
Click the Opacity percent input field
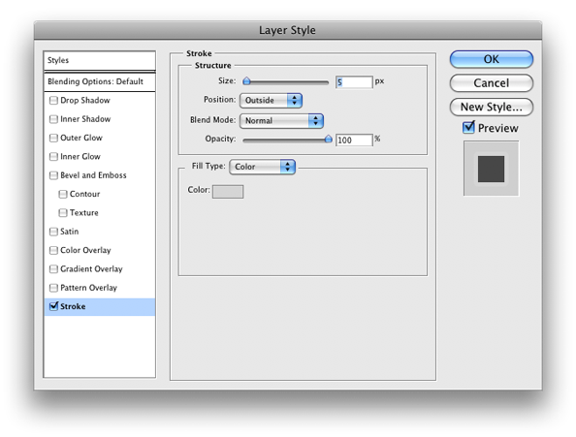pyautogui.click(x=354, y=140)
